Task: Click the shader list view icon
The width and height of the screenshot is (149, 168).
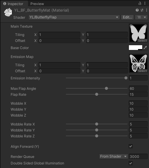Action: [139, 17]
